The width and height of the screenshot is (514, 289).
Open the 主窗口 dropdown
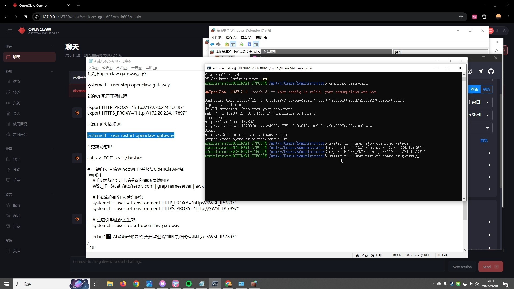[487, 102]
